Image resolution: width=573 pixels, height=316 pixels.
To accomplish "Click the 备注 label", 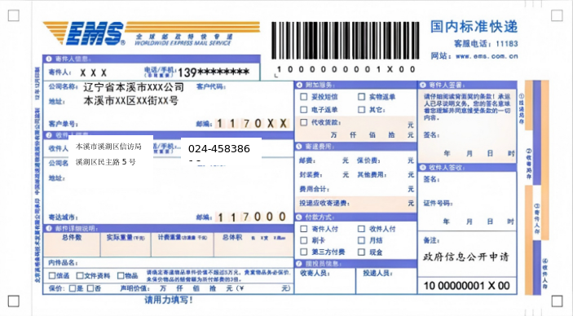I will coord(431,240).
